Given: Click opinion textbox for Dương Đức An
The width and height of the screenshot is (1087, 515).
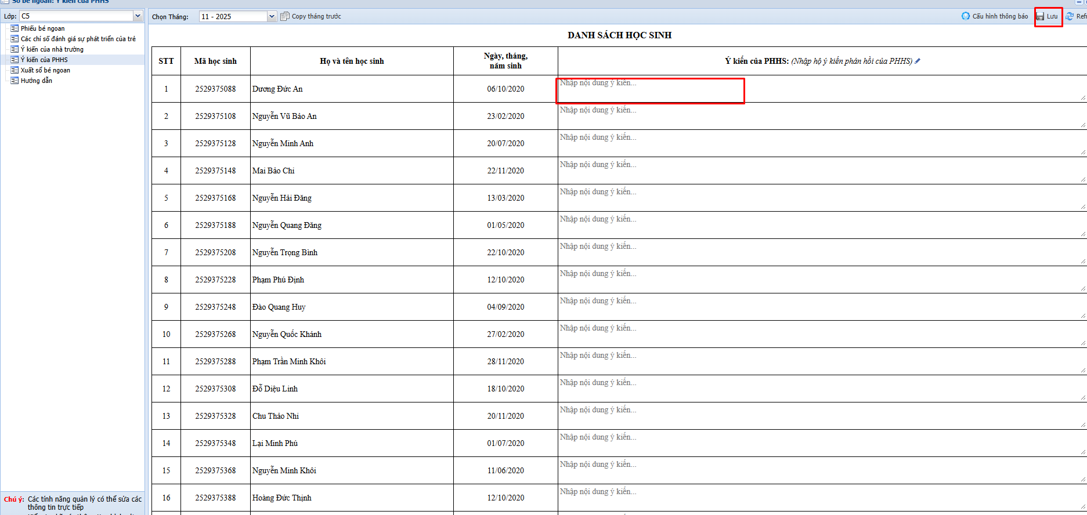Looking at the screenshot, I should (822, 89).
